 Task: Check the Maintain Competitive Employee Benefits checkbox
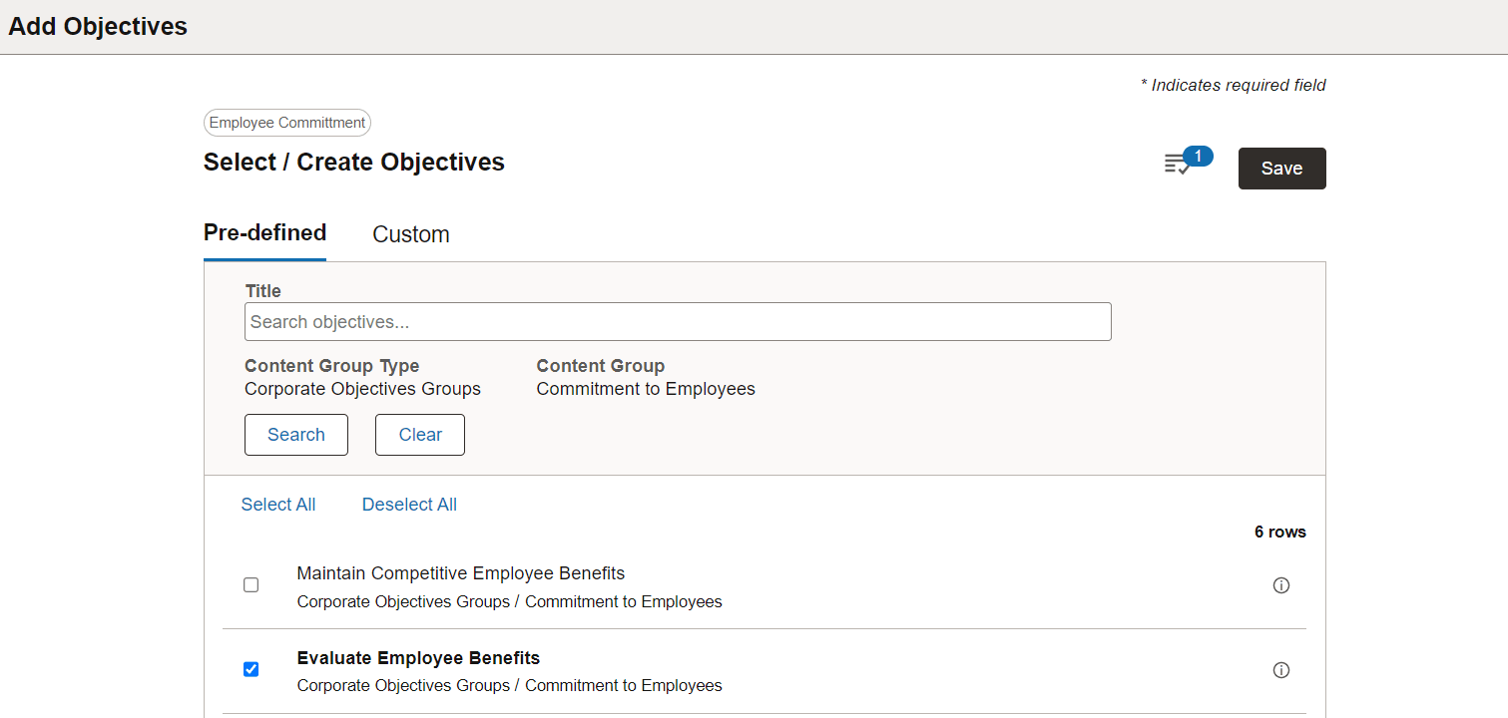[x=251, y=584]
